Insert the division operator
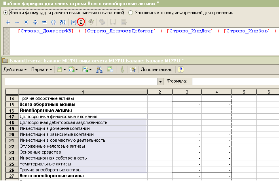Screen dimensions: 279x182 tap(35, 22)
